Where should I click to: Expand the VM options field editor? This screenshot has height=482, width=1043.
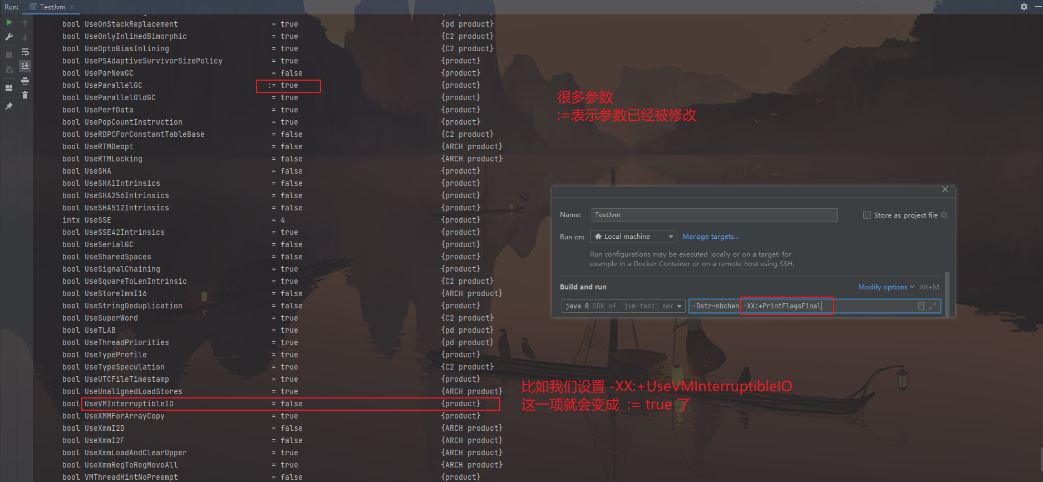coord(933,306)
